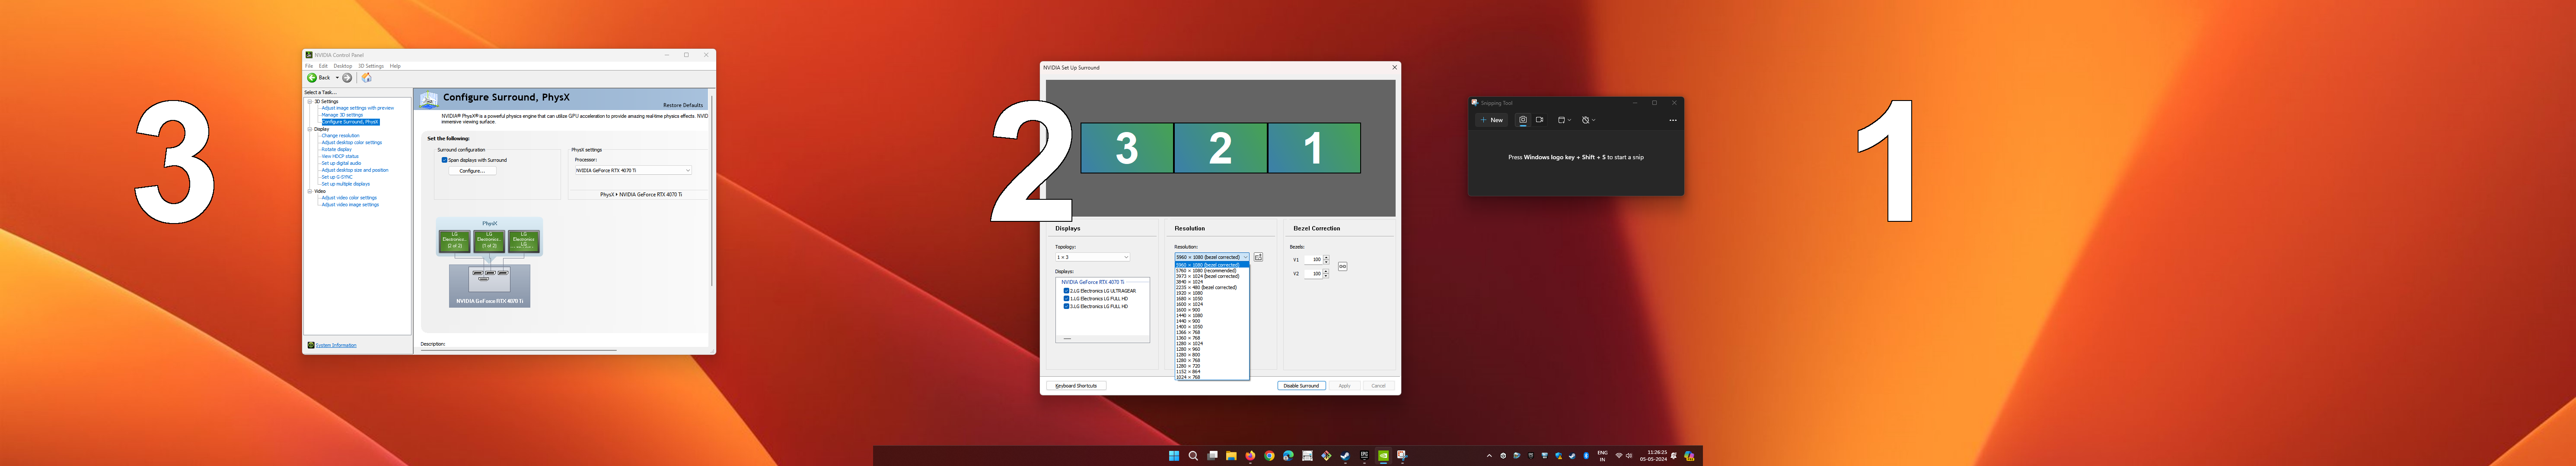This screenshot has width=2576, height=466.
Task: Click the Back arrow in NVIDIA Control Panel
Action: 312,78
